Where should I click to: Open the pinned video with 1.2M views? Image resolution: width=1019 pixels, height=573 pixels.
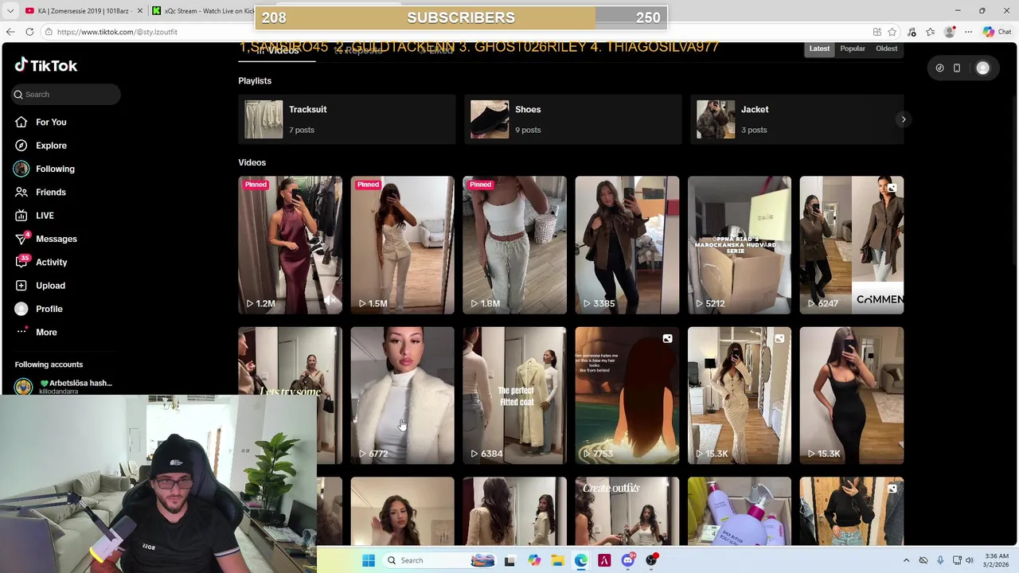pyautogui.click(x=290, y=245)
